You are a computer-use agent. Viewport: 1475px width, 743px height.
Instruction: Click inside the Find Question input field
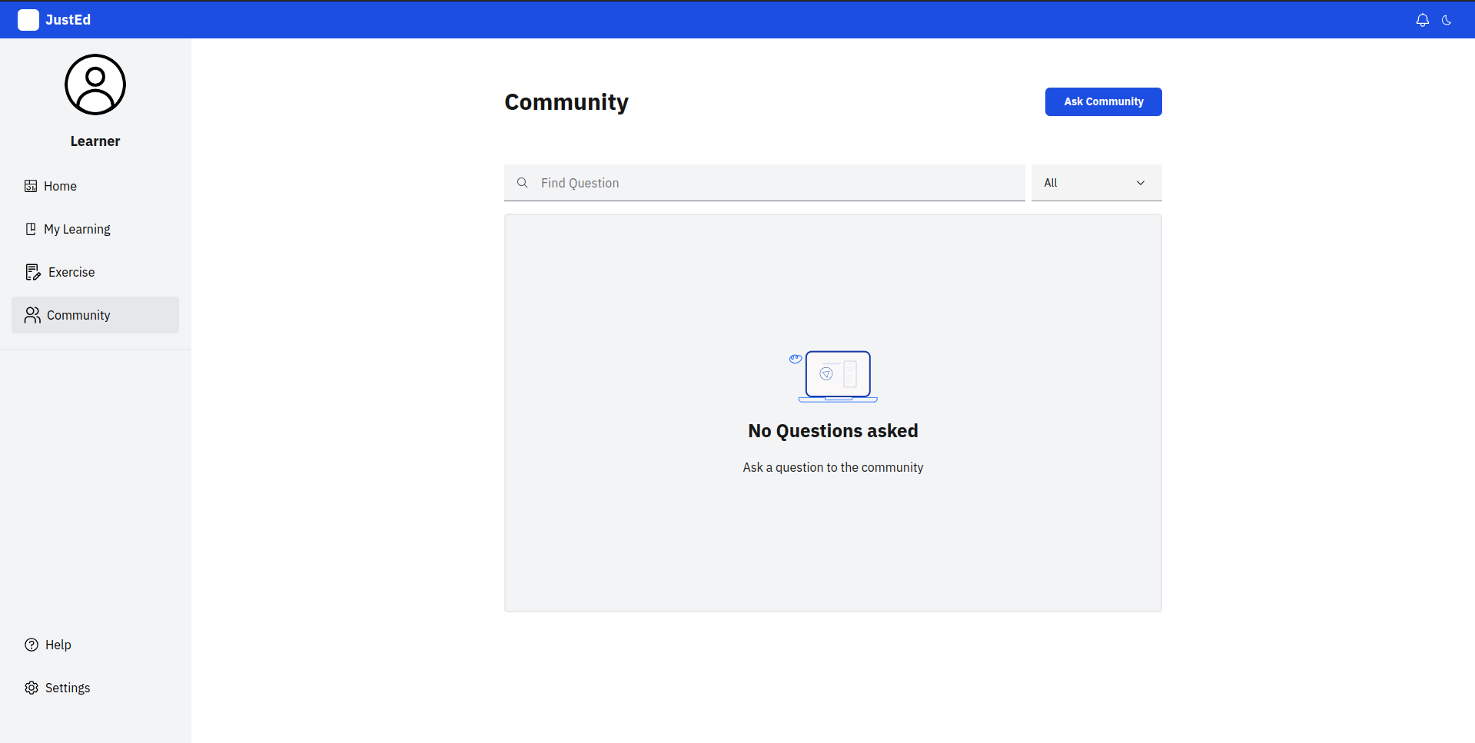coord(692,183)
